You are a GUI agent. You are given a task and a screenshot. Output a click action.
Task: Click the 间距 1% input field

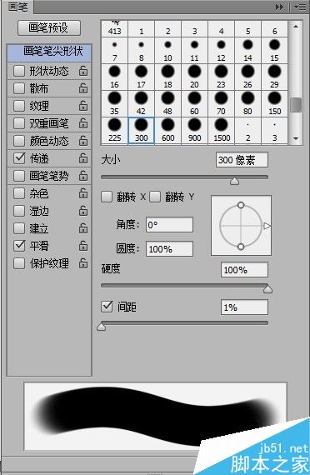point(244,307)
